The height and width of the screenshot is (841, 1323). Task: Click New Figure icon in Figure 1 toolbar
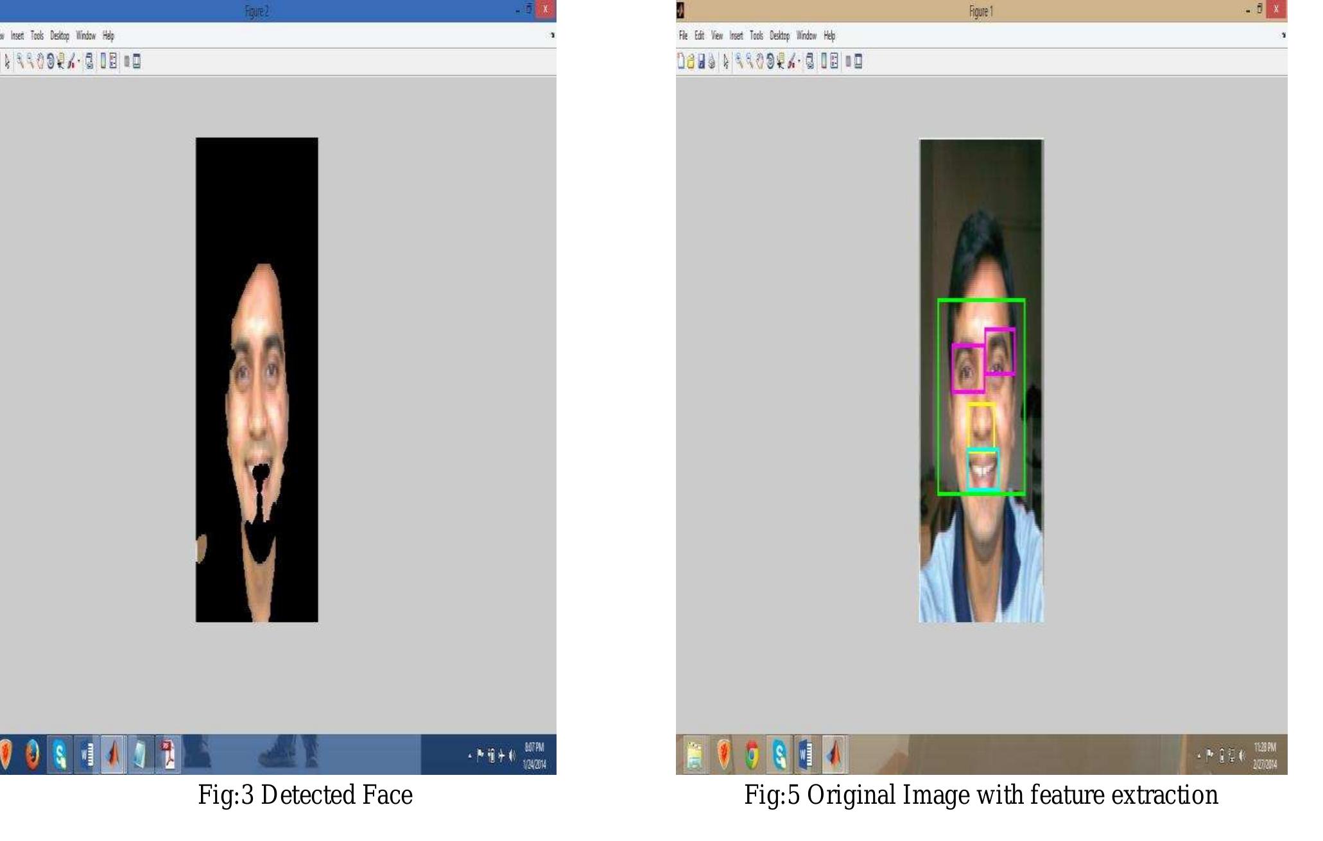pos(681,61)
